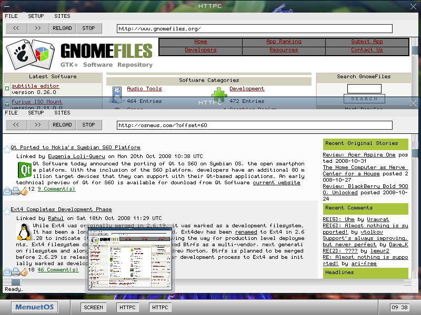The width and height of the screenshot is (421, 315).
Task: Click the osnews horizontal scrollbar thumb
Action: tap(16, 282)
